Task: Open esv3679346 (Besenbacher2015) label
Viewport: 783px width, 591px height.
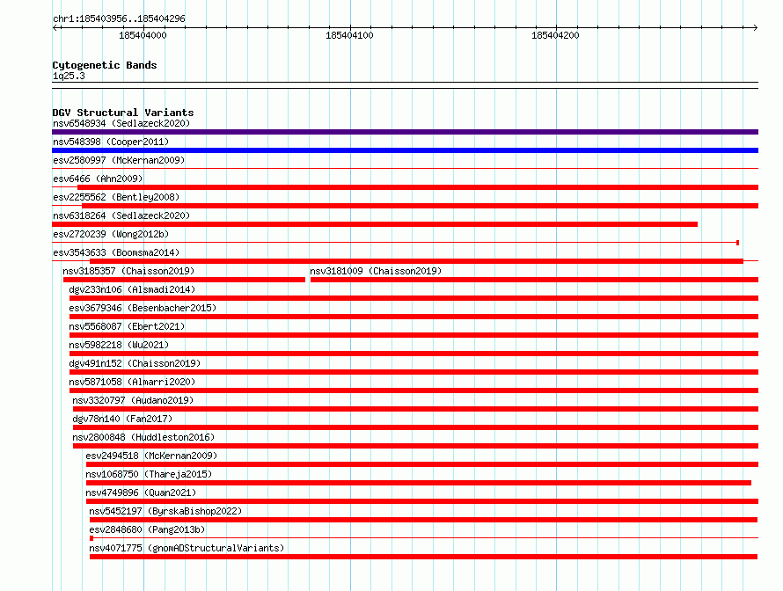Action: pyautogui.click(x=143, y=308)
